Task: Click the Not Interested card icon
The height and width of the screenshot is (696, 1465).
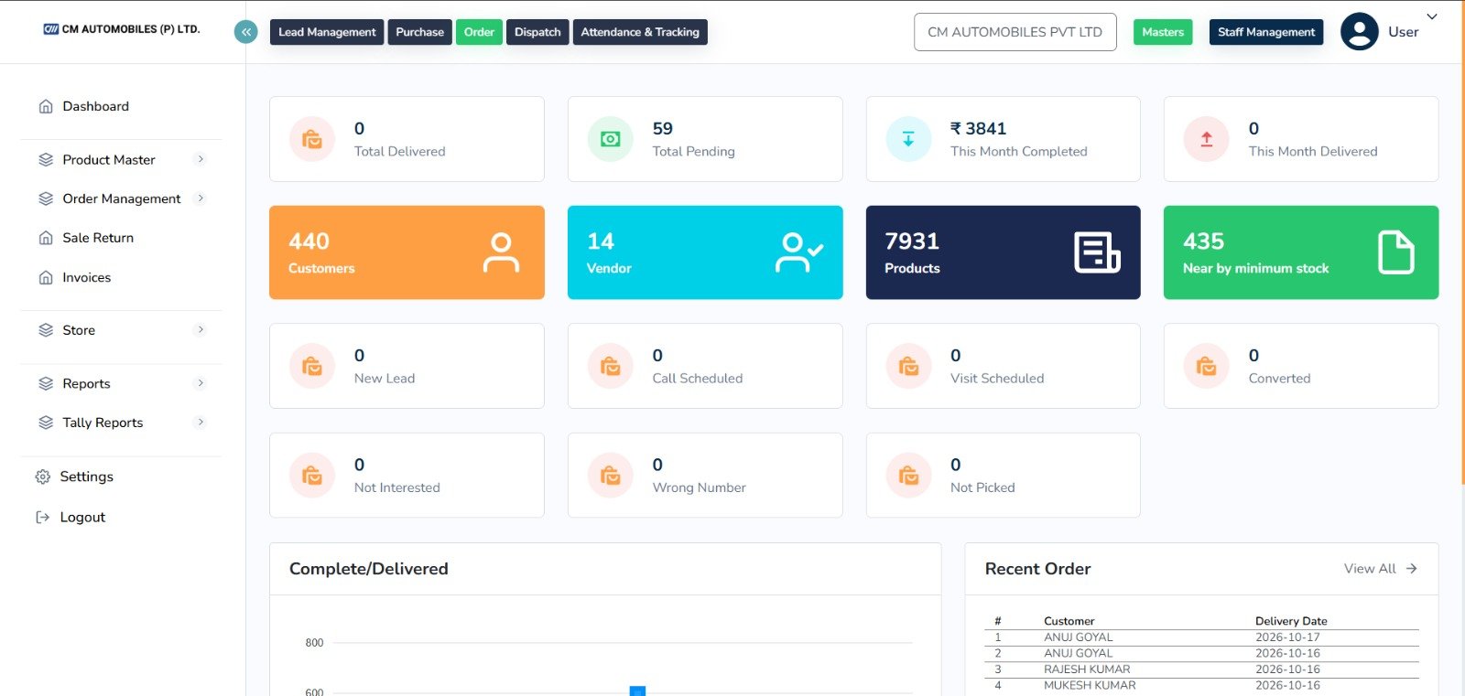Action: pyautogui.click(x=312, y=476)
